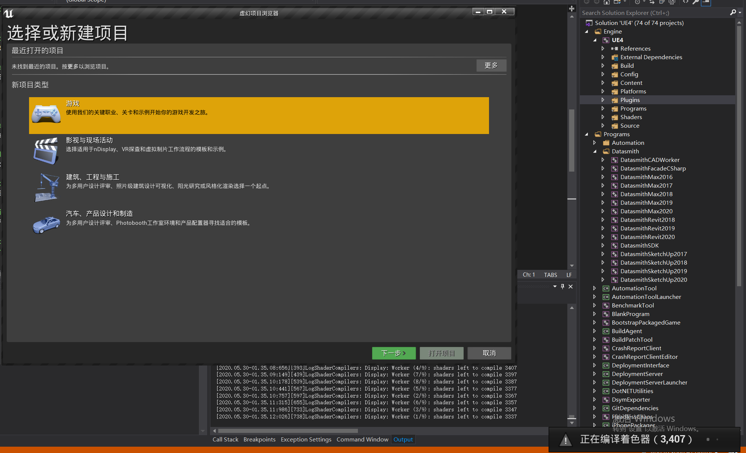Click the 取消 button
Viewport: 746px width, 453px height.
click(489, 353)
